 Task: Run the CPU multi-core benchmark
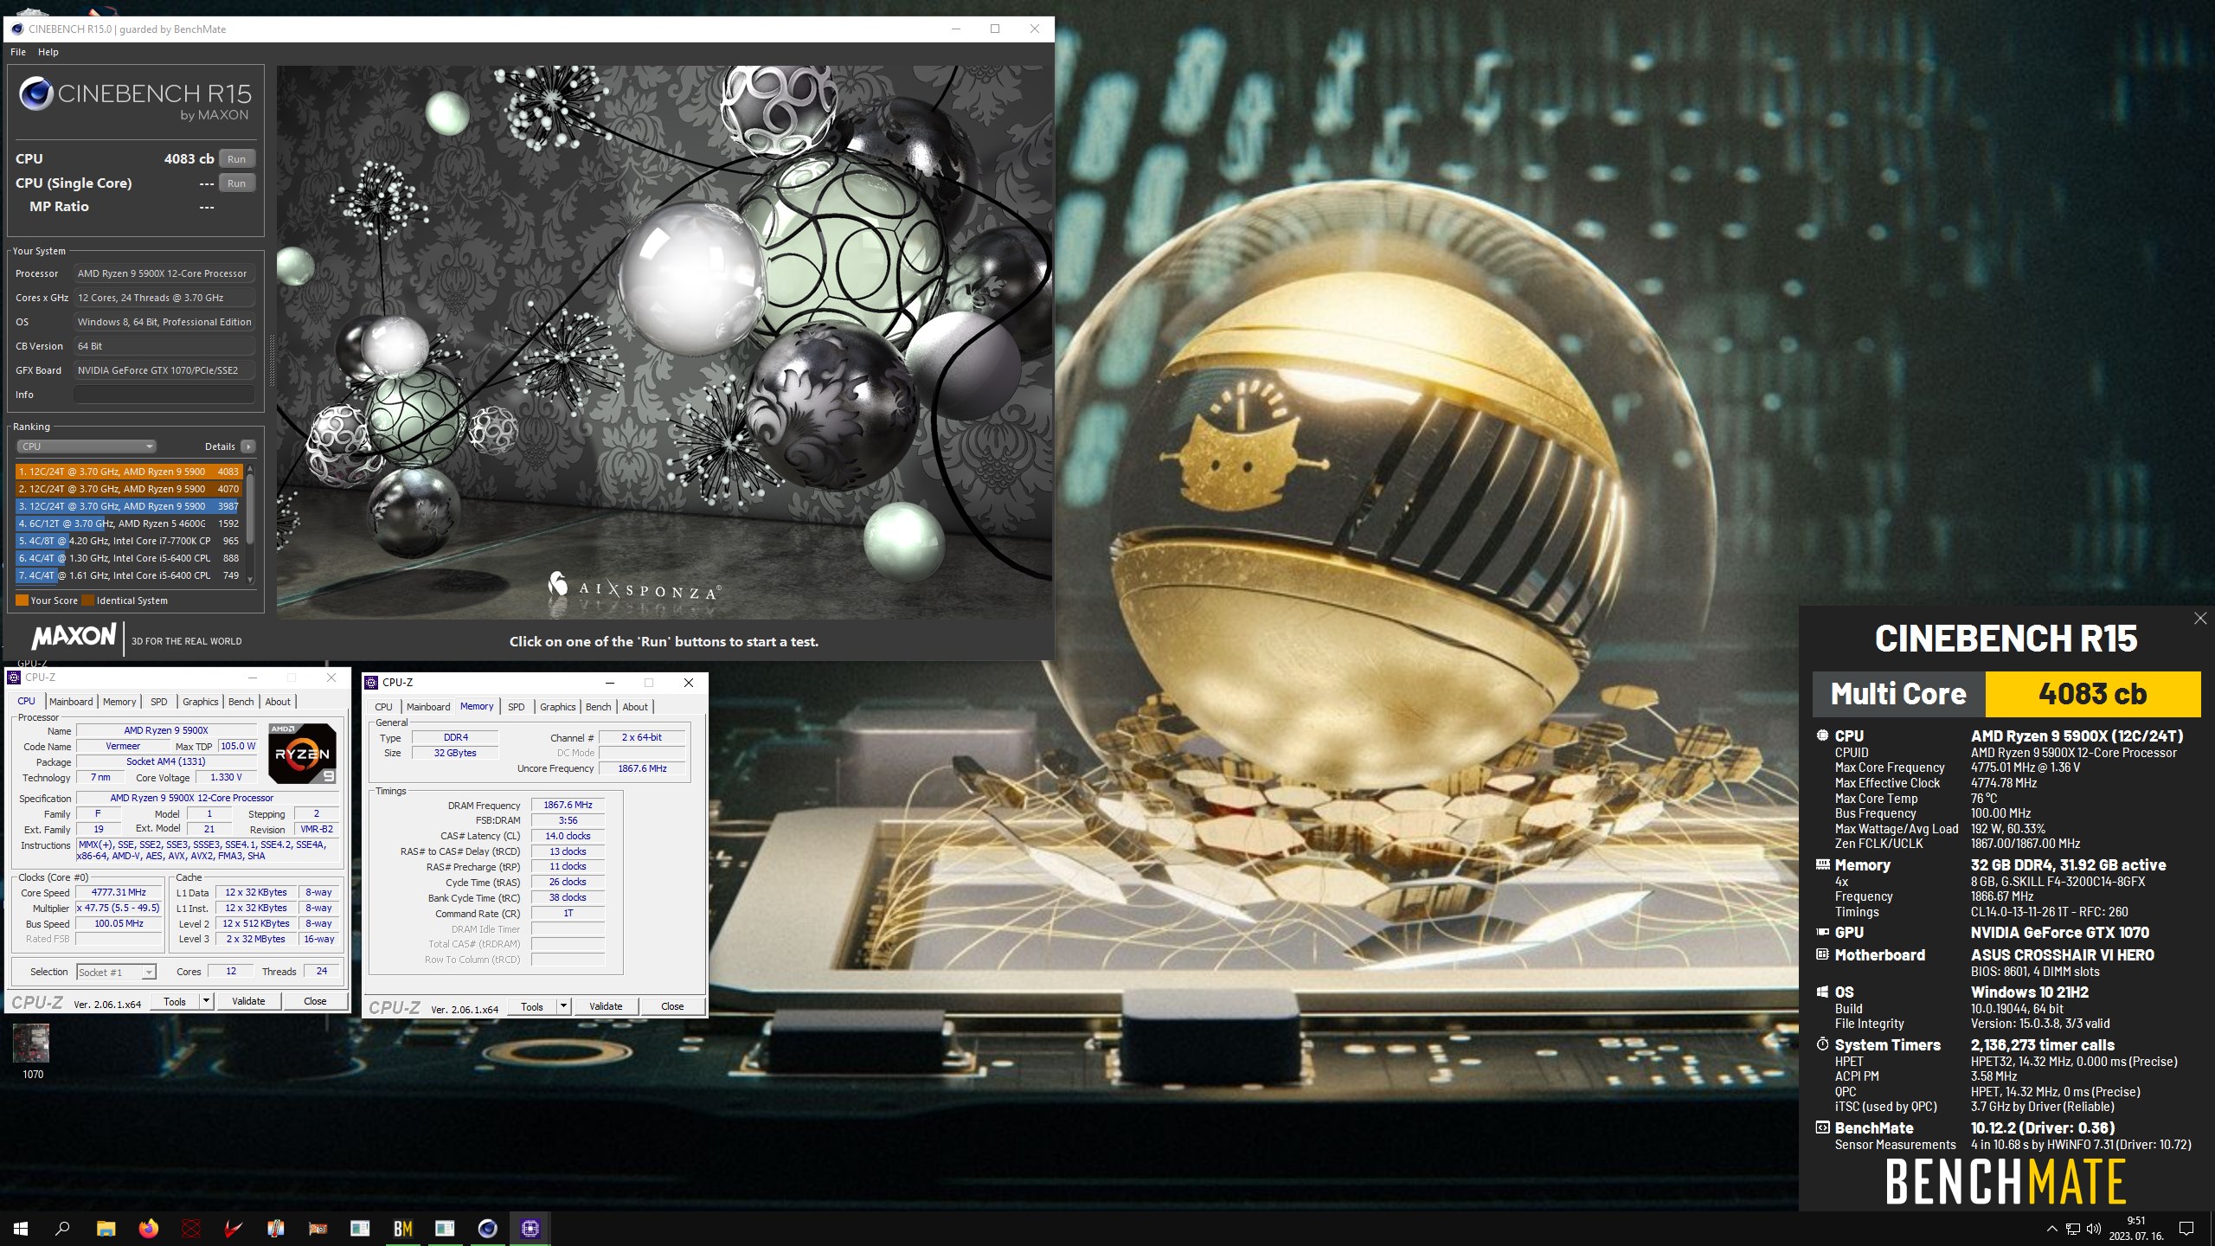click(236, 159)
